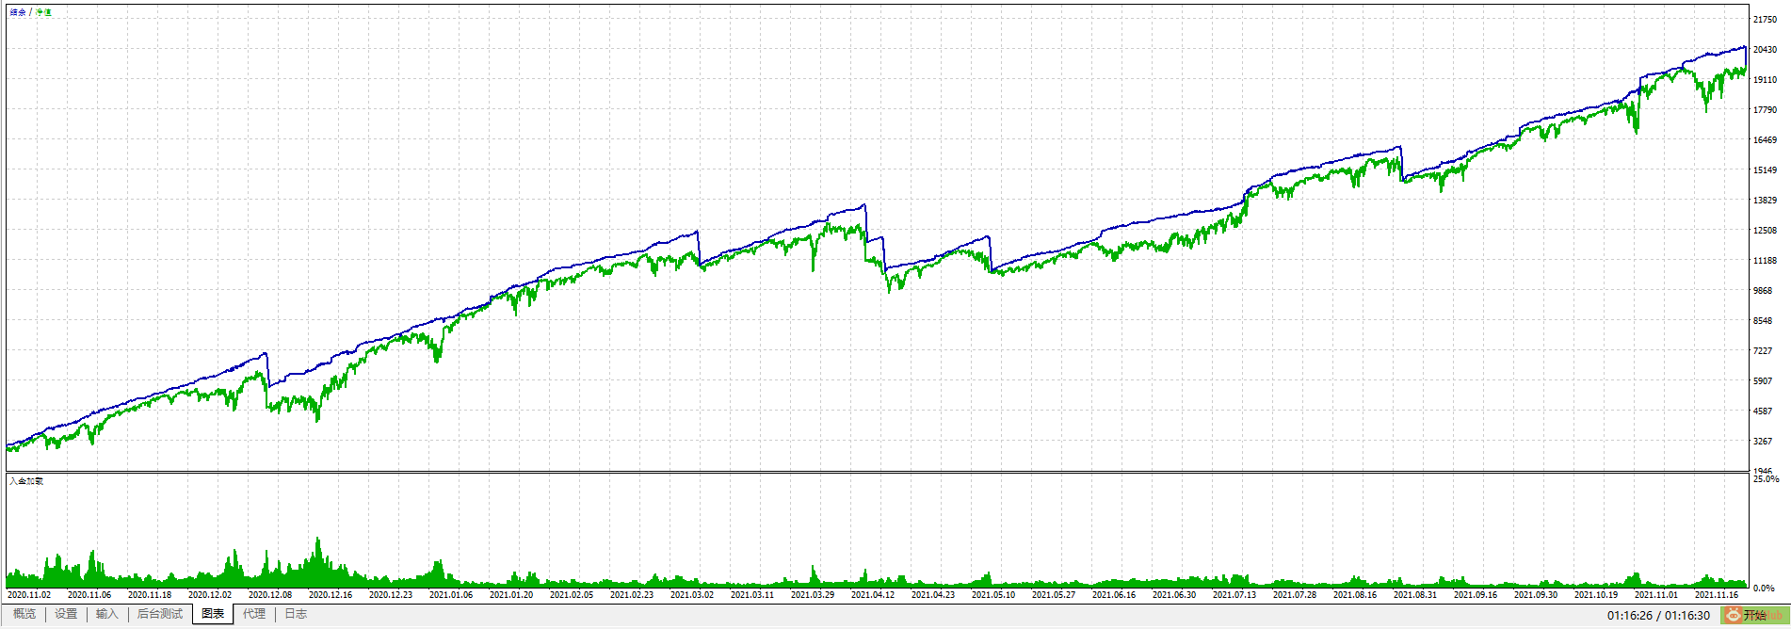Click the active 图表 tab

click(x=213, y=614)
